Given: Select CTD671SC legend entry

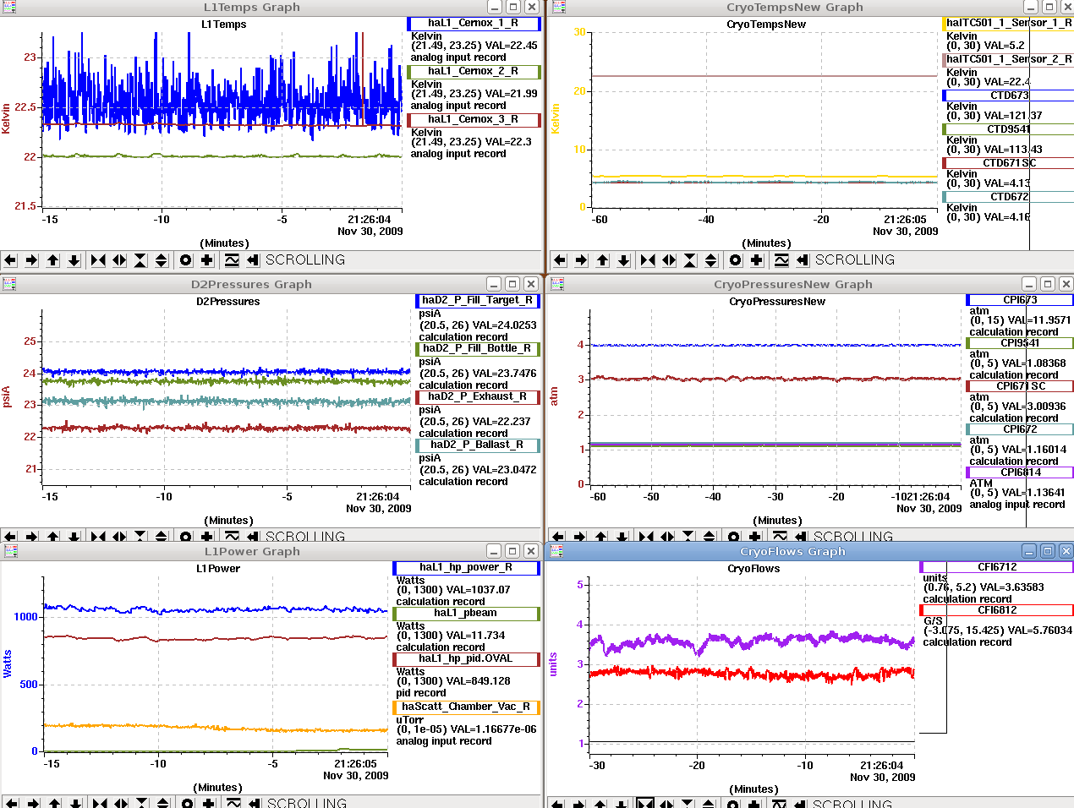Looking at the screenshot, I should 1008,163.
